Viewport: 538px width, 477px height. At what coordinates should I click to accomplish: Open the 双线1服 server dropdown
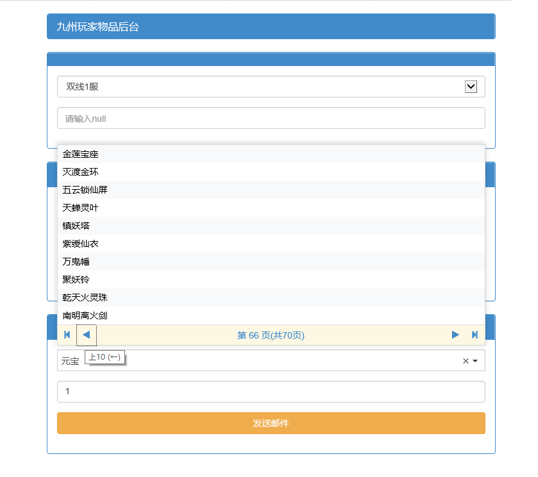coord(271,87)
